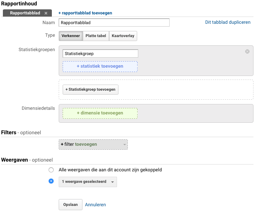Open the '1 weergave geselecteerd' dropdown

tap(88, 182)
